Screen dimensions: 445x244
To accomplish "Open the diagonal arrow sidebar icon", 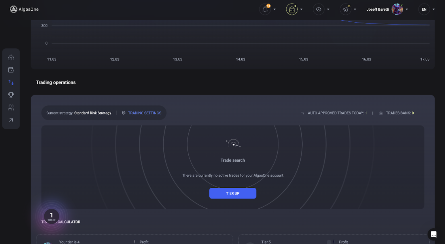I will pos(11,120).
